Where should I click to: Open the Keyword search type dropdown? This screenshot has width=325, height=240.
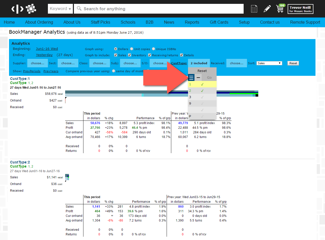[60, 9]
